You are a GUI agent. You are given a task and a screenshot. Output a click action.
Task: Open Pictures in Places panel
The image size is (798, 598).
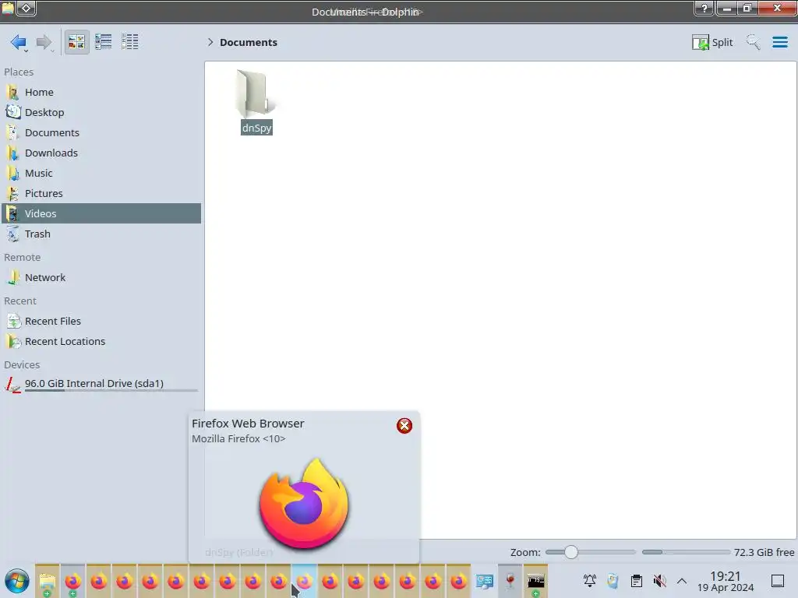coord(101,194)
